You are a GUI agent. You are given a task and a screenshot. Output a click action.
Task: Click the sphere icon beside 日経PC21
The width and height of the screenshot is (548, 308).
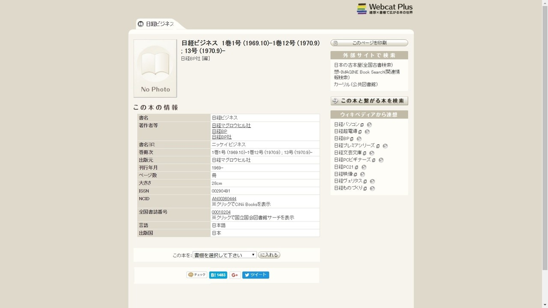[x=363, y=167]
